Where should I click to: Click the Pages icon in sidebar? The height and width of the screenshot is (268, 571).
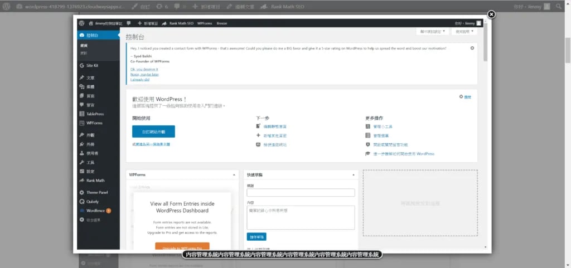pos(82,96)
